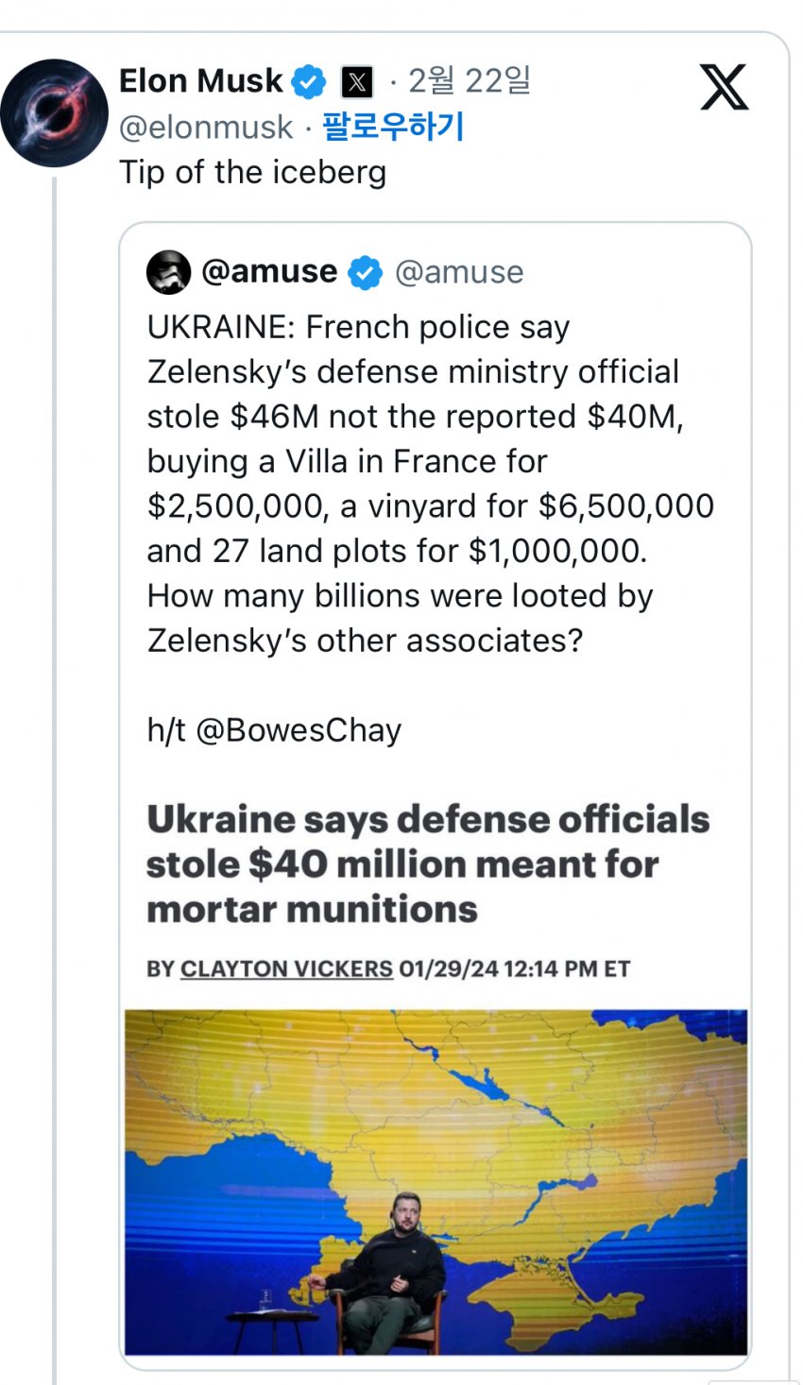The height and width of the screenshot is (1385, 803).
Task: Open the @BowesChay mention
Action: [298, 730]
